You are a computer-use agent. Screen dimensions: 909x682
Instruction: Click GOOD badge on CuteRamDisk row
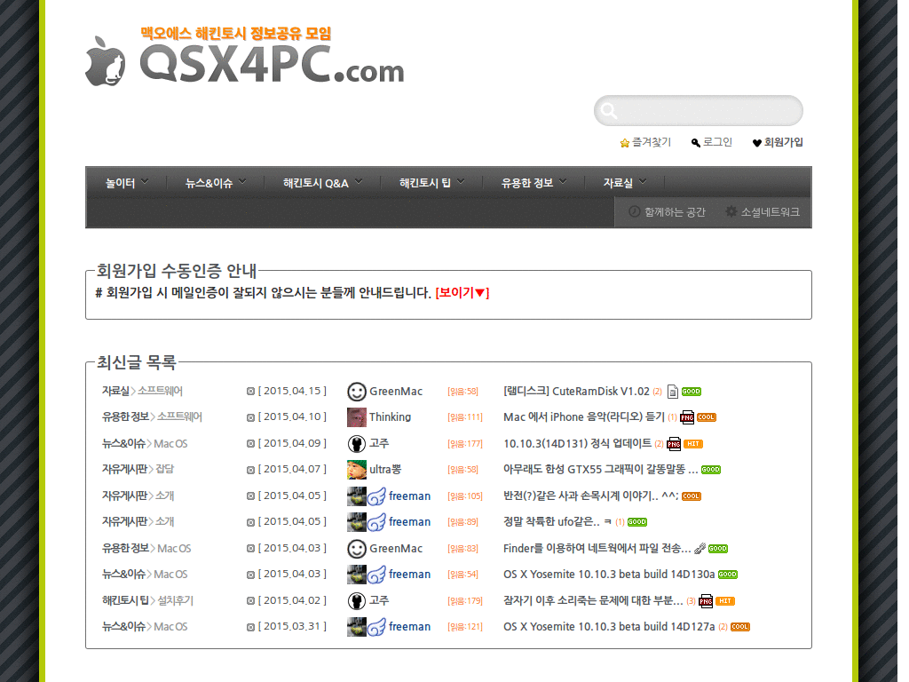pos(691,392)
